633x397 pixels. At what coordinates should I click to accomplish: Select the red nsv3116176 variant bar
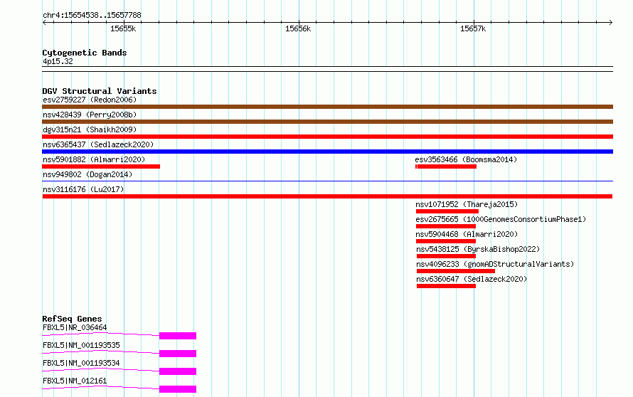(327, 196)
